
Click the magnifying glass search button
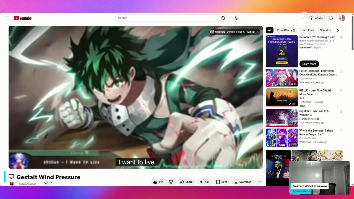[223, 18]
